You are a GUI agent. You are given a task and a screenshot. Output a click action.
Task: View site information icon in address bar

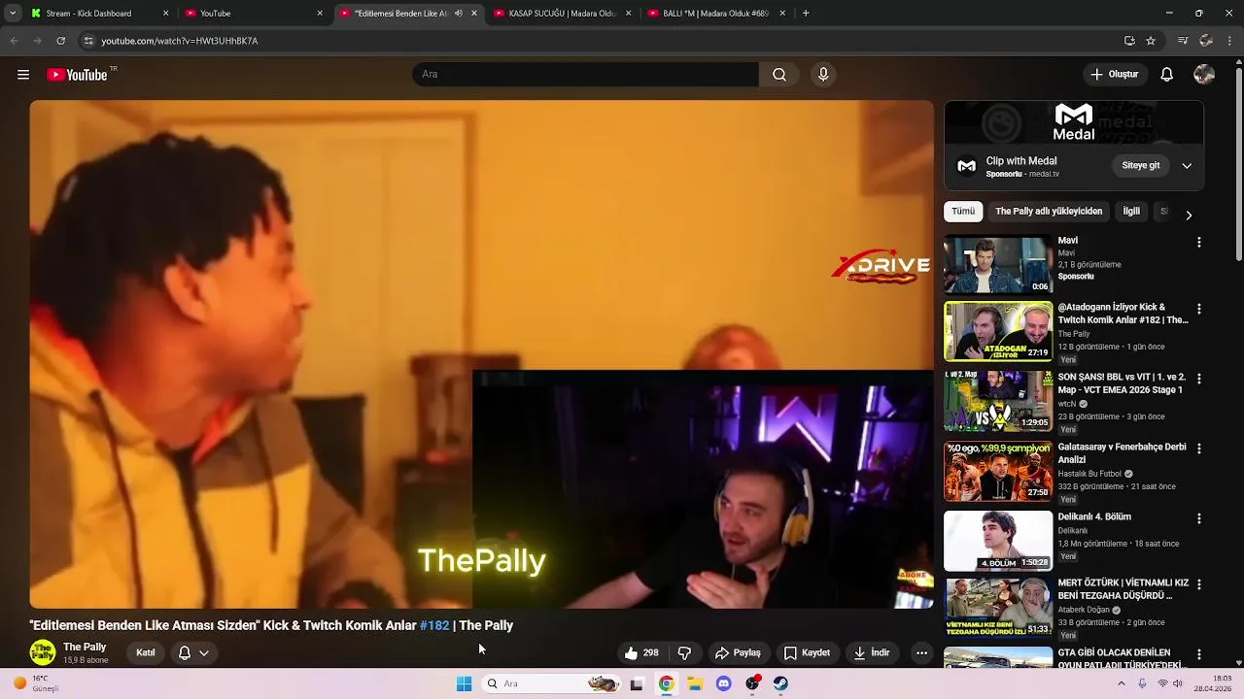(x=88, y=41)
